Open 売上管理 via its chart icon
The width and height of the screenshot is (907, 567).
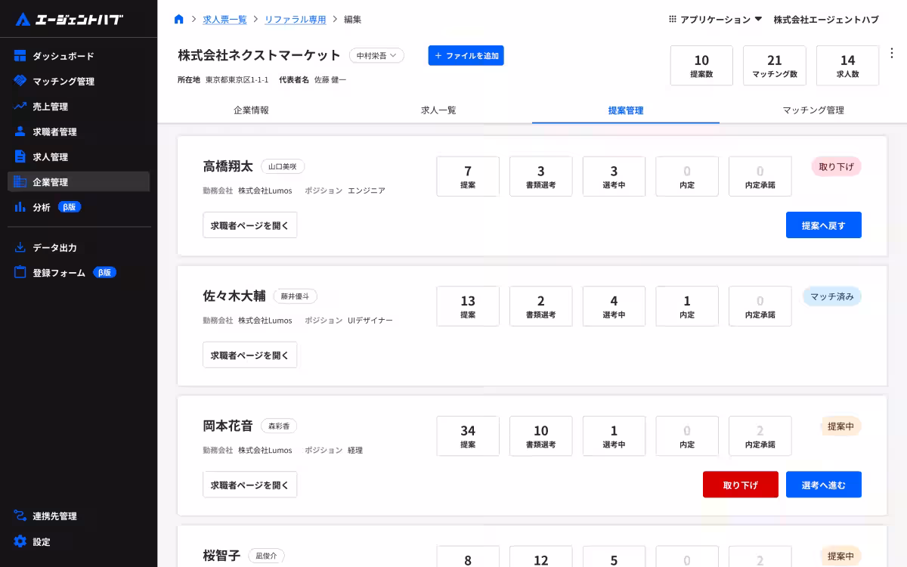click(x=20, y=106)
